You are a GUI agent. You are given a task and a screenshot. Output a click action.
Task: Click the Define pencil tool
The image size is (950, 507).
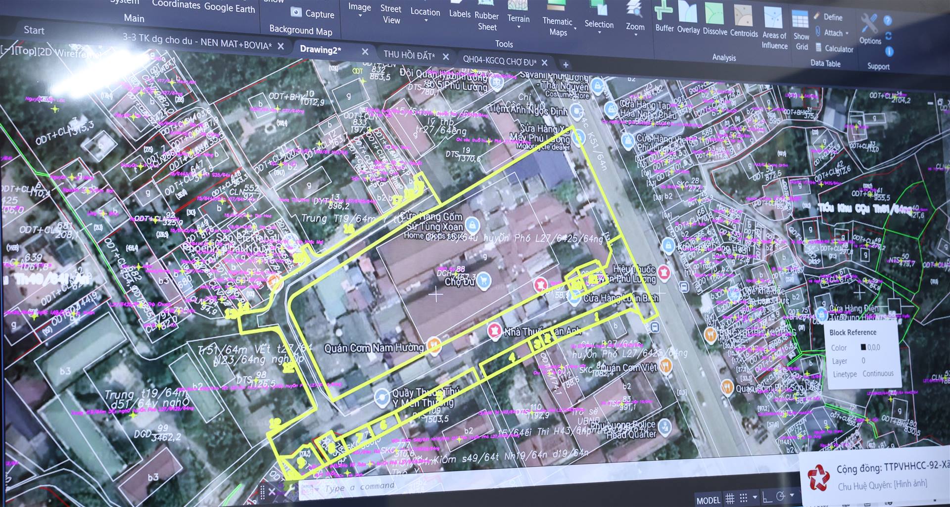coord(829,17)
